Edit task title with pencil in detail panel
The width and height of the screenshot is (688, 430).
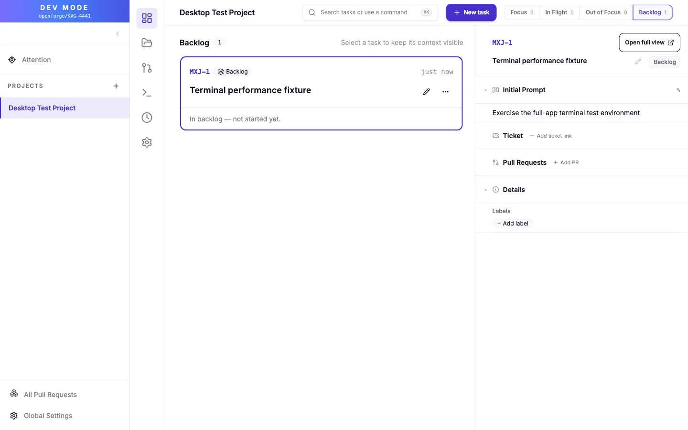[x=638, y=62]
